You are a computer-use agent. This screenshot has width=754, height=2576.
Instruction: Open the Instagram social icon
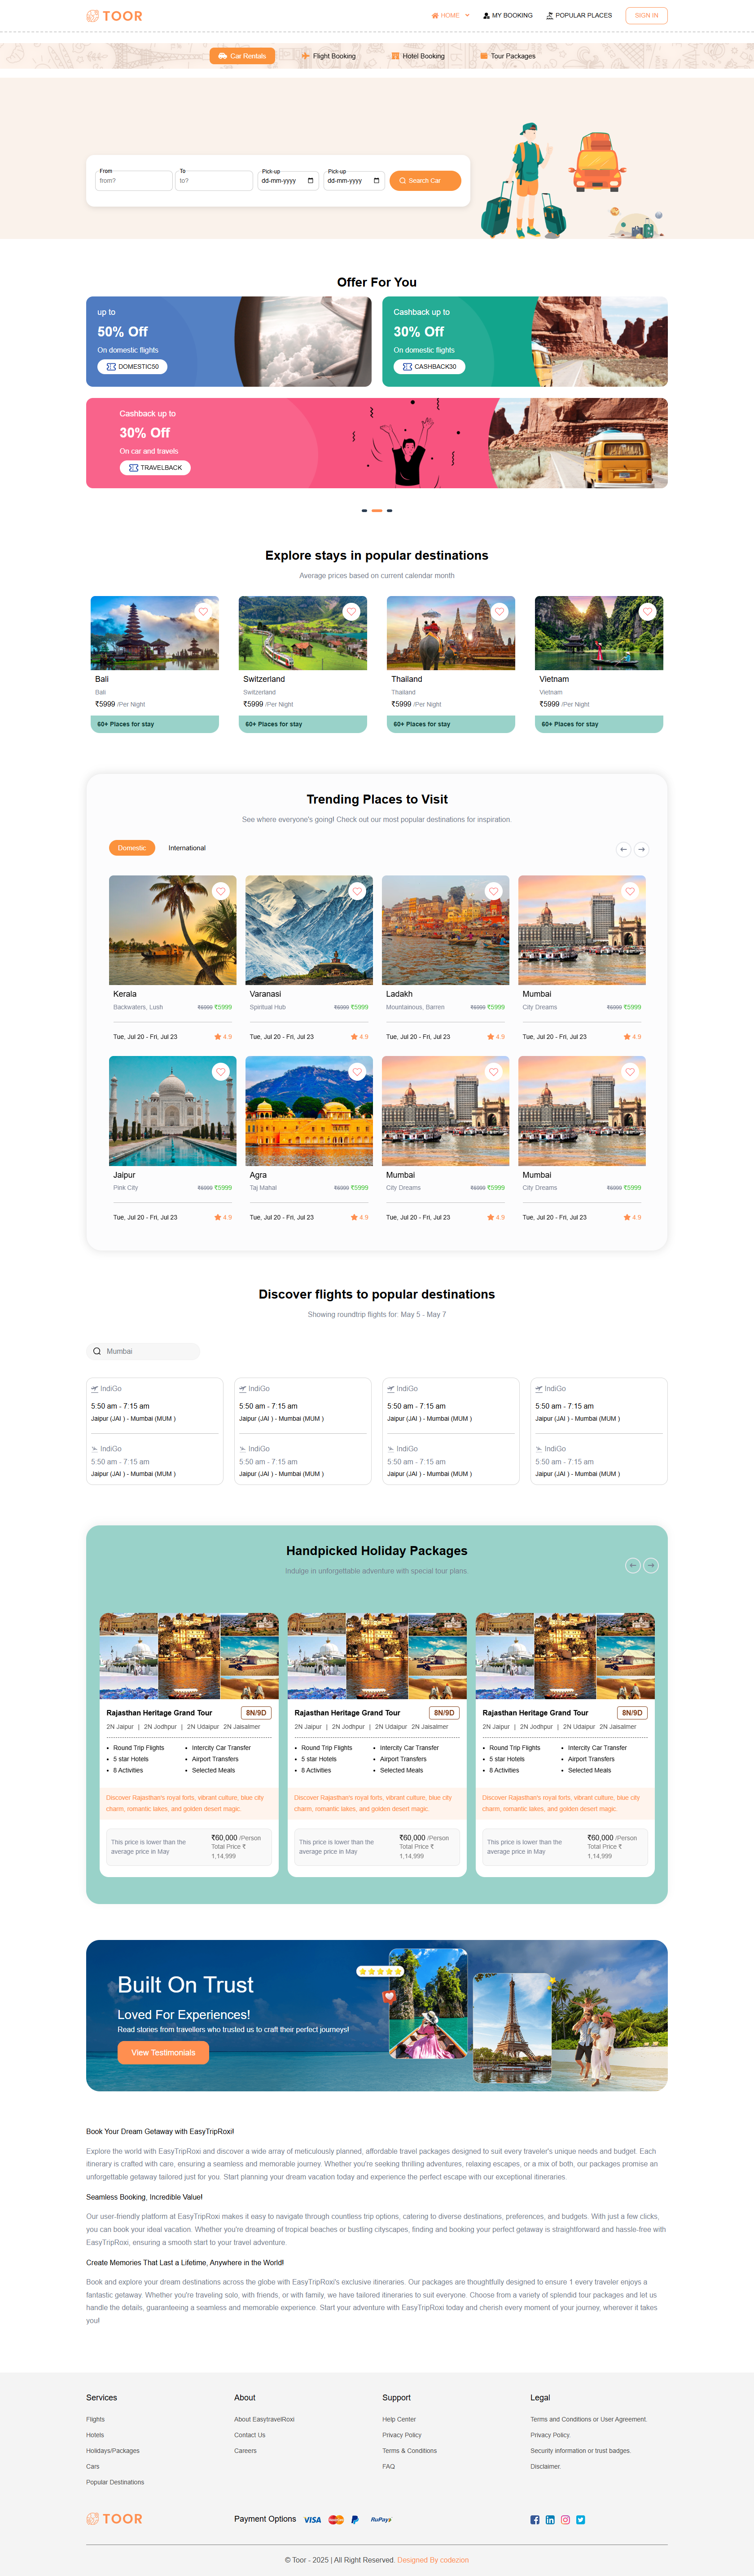click(565, 2520)
